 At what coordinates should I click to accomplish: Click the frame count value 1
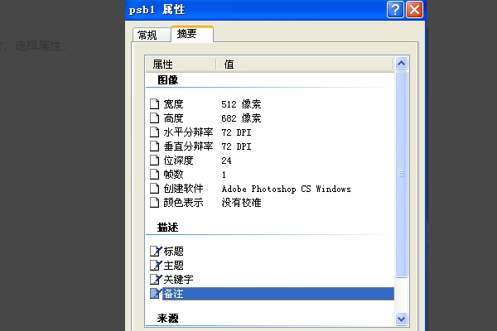[x=224, y=175]
